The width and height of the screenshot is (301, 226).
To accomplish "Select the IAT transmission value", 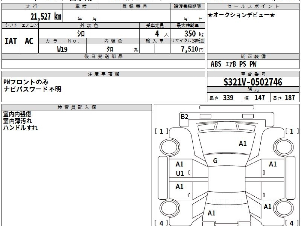I will [11, 41].
